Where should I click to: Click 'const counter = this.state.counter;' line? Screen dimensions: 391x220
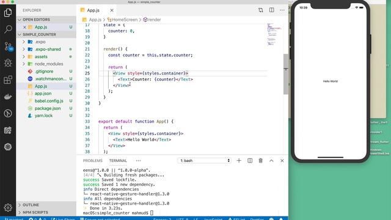(150, 55)
